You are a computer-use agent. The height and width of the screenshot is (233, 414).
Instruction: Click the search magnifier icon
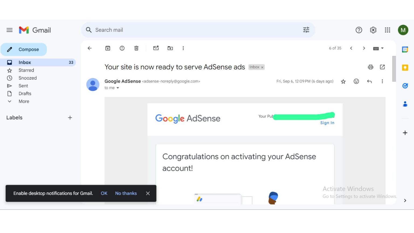tap(89, 30)
